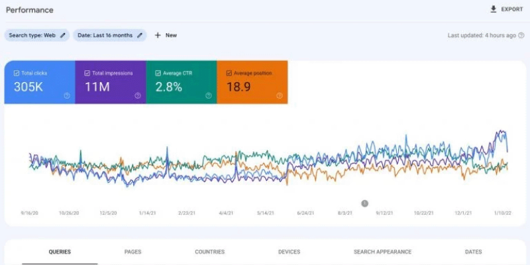The height and width of the screenshot is (265, 530).
Task: Open help icon on Average CTR card
Action: pos(208,95)
